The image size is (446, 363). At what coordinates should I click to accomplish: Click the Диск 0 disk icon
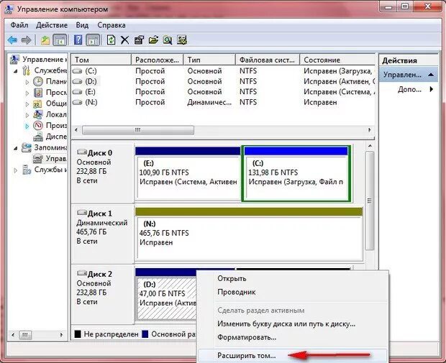[x=82, y=152]
